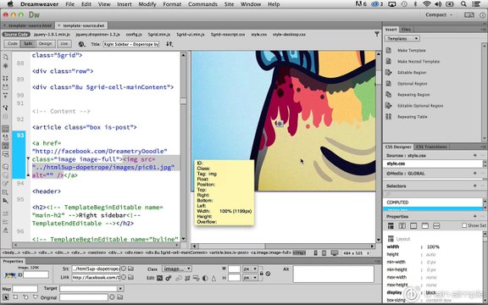Select the rectangle hotspot tool
488x305 pixels.
click(x=15, y=297)
